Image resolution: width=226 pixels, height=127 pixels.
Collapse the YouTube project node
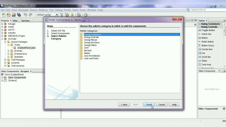coord(2,39)
